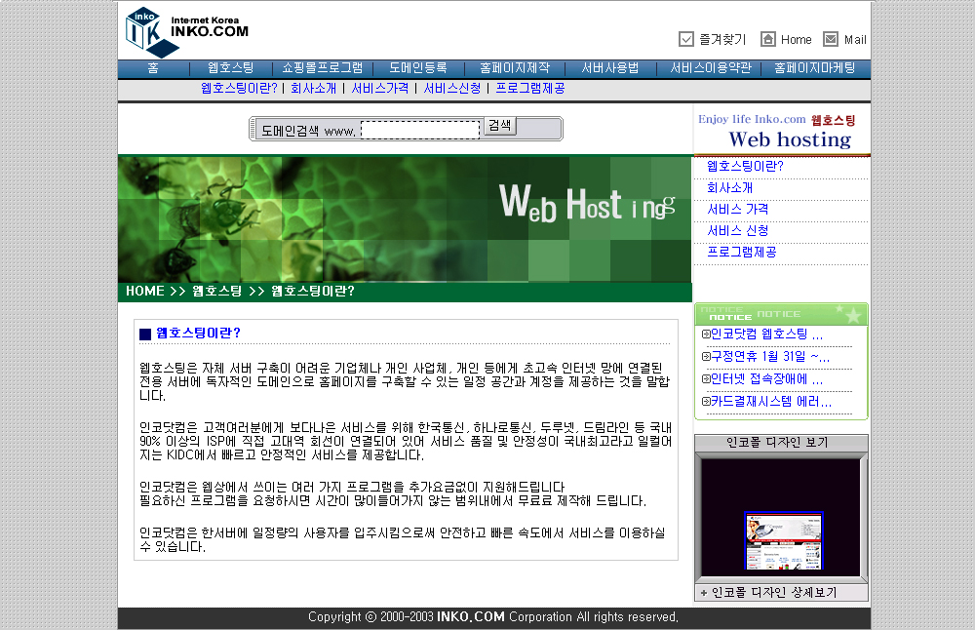Click the INKO.COM logo

[186, 30]
